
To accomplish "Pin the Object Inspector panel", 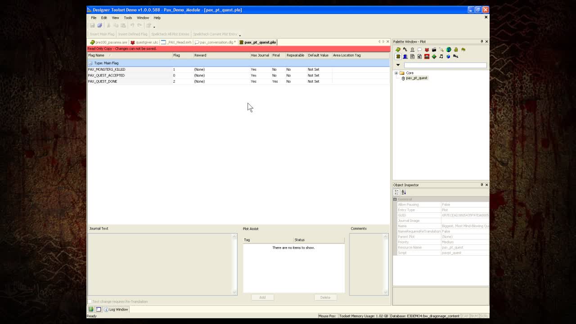I will (x=481, y=185).
